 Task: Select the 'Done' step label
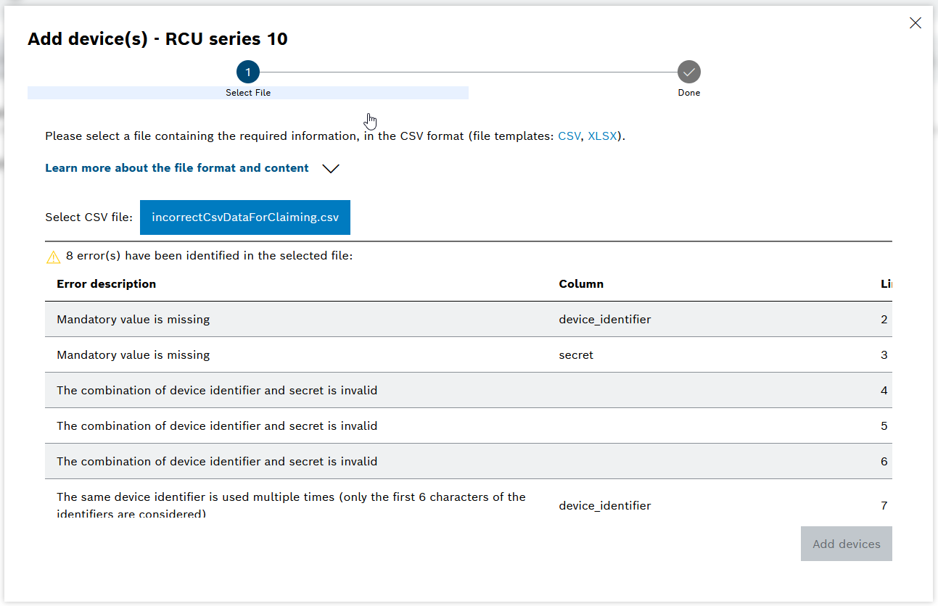[x=688, y=93]
